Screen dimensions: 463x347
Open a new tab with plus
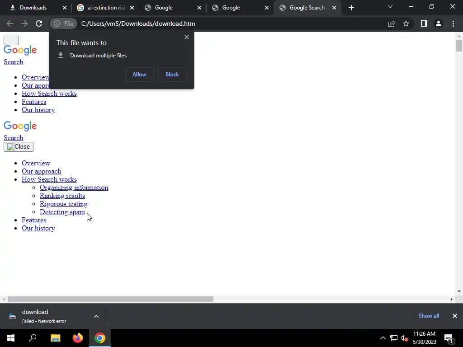click(351, 8)
